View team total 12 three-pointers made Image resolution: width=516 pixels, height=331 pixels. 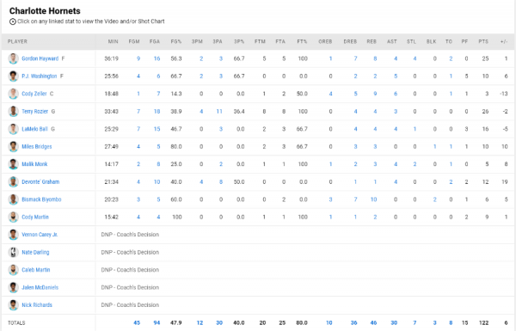click(200, 323)
